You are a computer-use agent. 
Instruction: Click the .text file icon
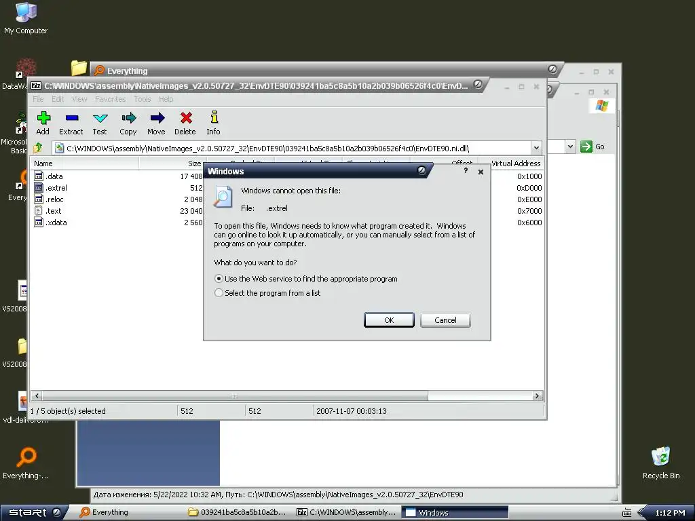[x=39, y=210]
